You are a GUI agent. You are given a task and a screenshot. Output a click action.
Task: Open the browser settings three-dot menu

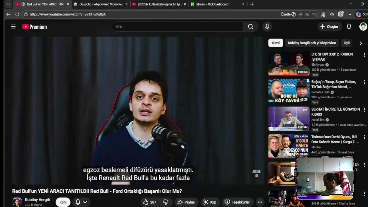pyautogui.click(x=349, y=14)
